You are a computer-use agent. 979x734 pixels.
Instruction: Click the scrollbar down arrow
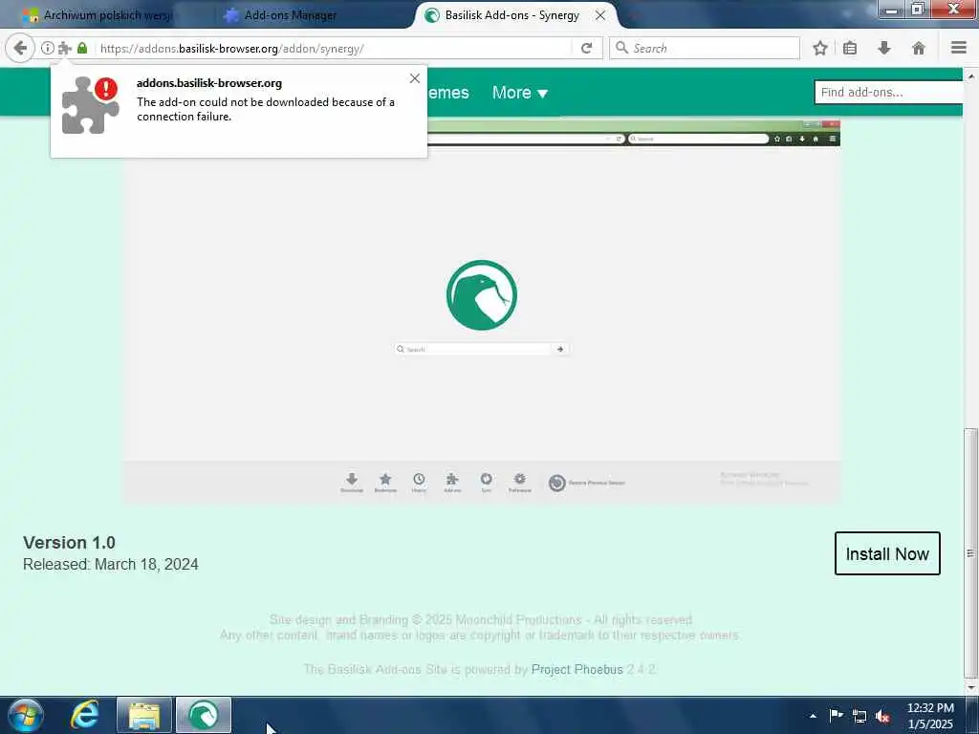[970, 687]
